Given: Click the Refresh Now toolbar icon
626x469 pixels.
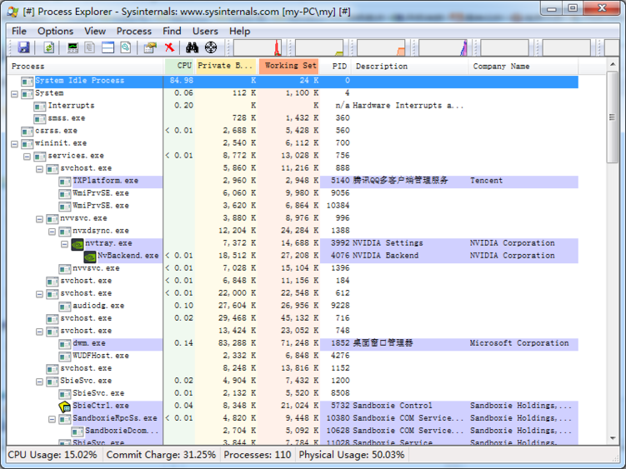Looking at the screenshot, I should 48,47.
